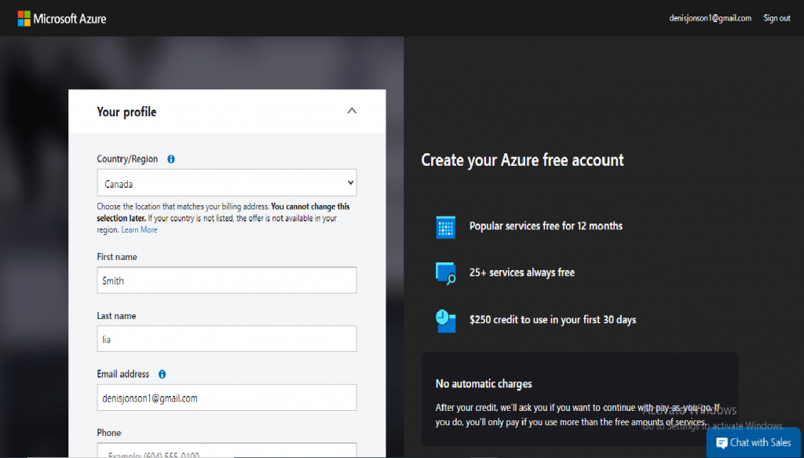Screen dimensions: 804x458
Task: Click the Email address label
Action: coord(123,375)
